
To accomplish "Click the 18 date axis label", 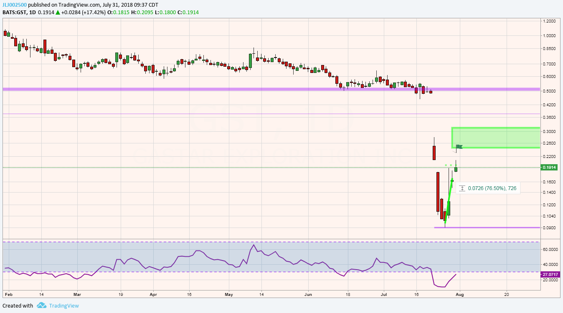I will (x=347, y=294).
